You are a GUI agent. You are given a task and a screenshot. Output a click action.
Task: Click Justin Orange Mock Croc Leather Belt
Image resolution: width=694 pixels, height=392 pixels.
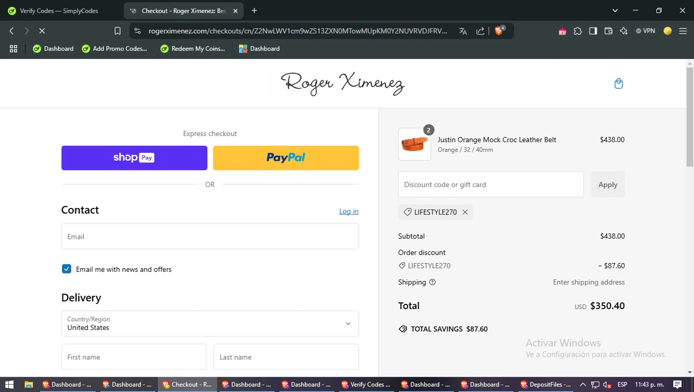pyautogui.click(x=497, y=140)
